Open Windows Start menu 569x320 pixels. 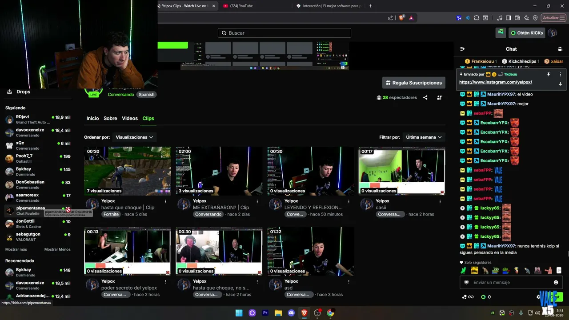coord(239,313)
